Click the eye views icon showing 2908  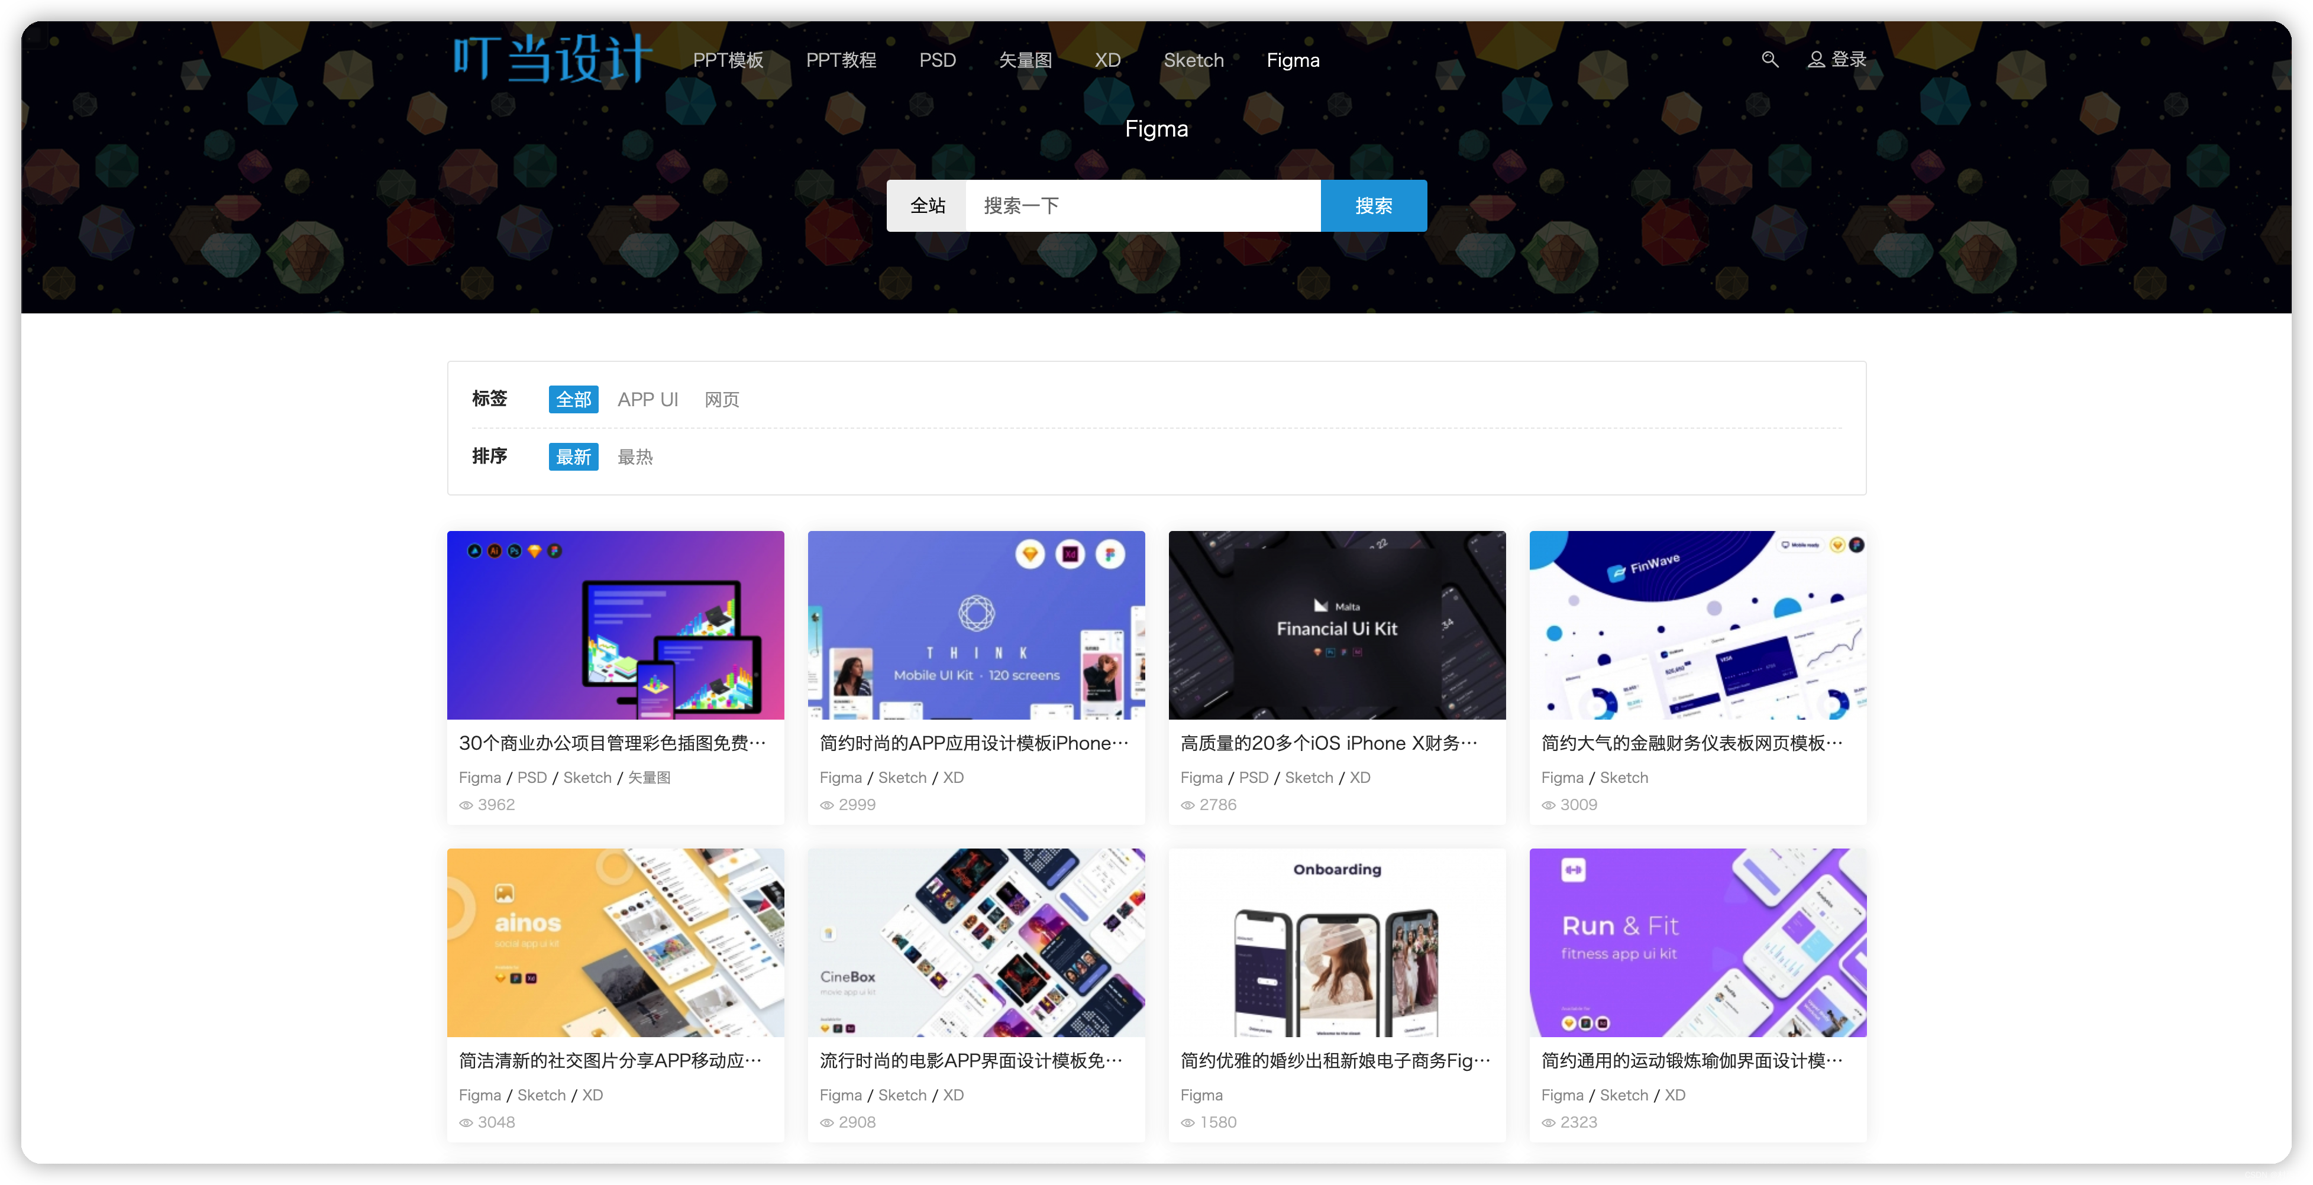tap(826, 1123)
